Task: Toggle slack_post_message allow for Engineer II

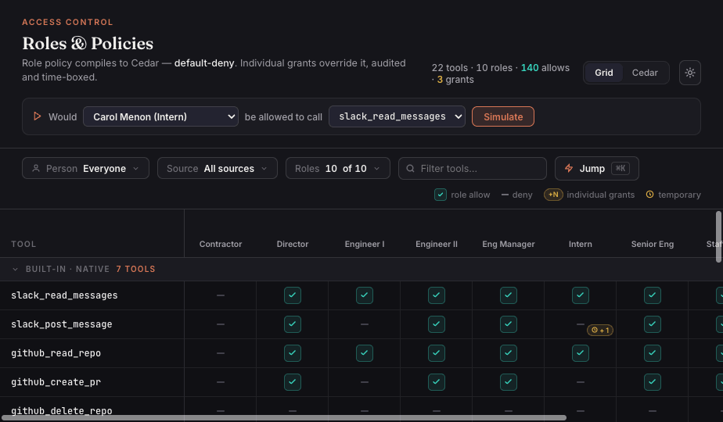Action: [436, 324]
